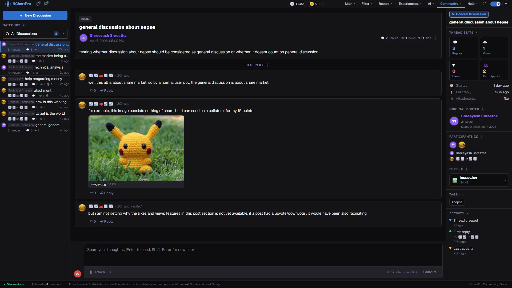The height and width of the screenshot is (288, 512).
Task: Click the #nepse tag
Action: coord(457,202)
